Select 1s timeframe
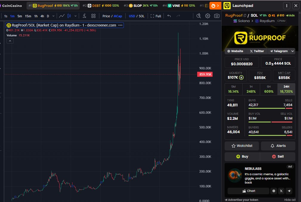 pos(6,16)
